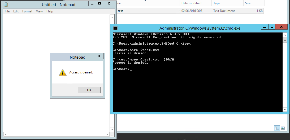Click the cmd window scrollbar thumb
Image resolution: width=290 pixels, height=140 pixels.
pos(285,40)
